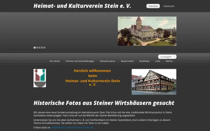Click into the Suchbegriff search field

coord(167,57)
